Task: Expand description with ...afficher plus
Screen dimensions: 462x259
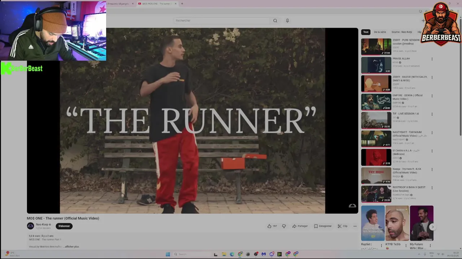Action: pyautogui.click(x=71, y=246)
